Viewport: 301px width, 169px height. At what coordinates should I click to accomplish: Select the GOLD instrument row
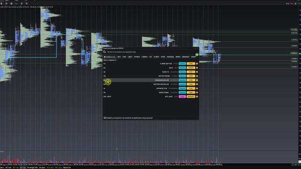pos(150,68)
